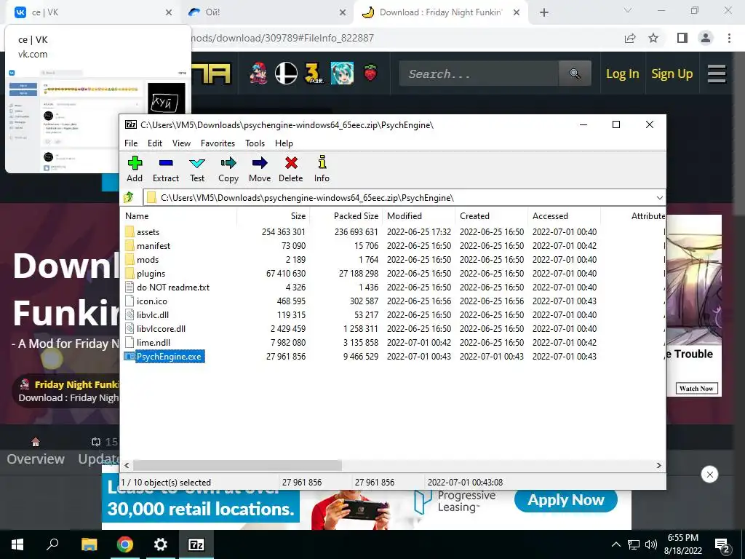Close the Download Friday Night Funkin' tab
The image size is (745, 559).
point(517,13)
